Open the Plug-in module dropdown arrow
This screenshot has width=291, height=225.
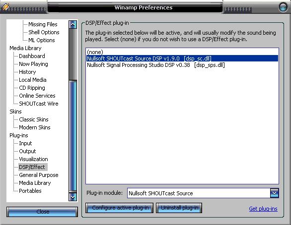click(275, 193)
